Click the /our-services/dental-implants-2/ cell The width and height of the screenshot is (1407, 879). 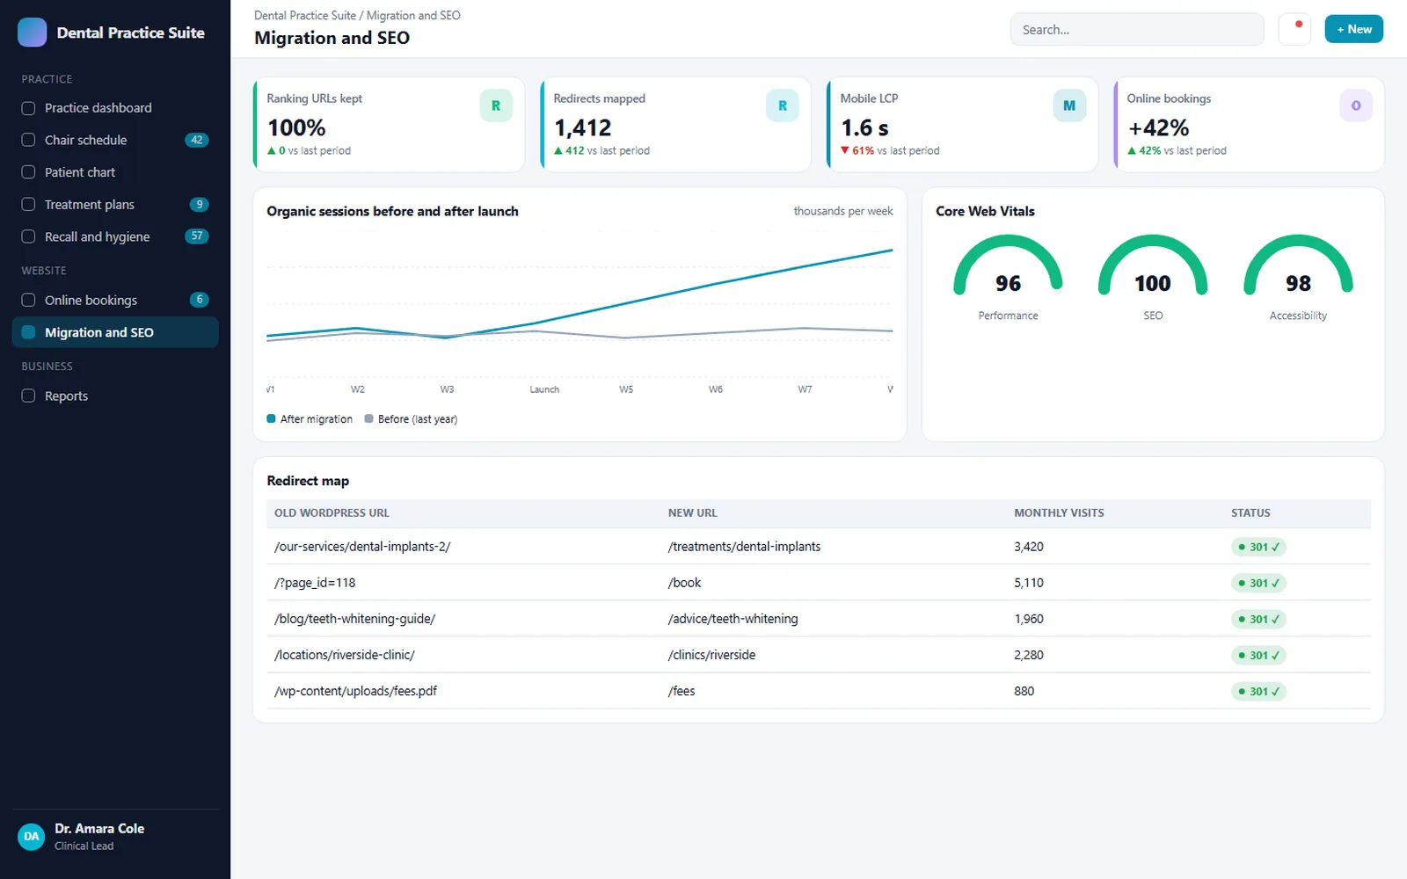click(362, 547)
